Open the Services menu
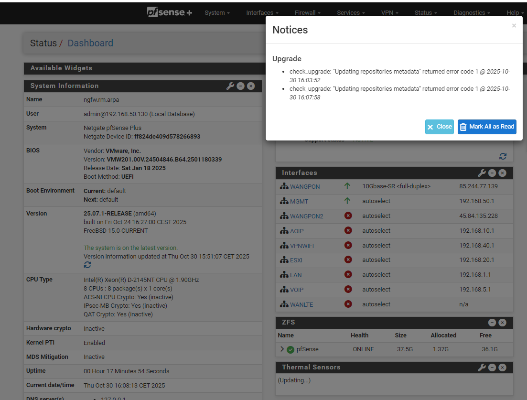 click(x=351, y=13)
